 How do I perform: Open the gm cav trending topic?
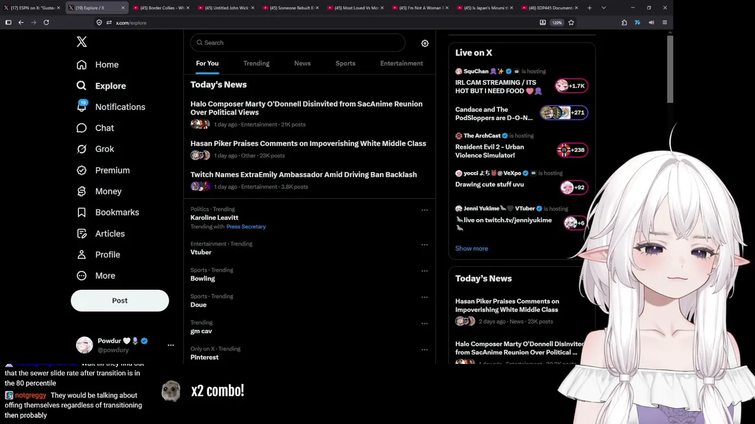coord(201,331)
